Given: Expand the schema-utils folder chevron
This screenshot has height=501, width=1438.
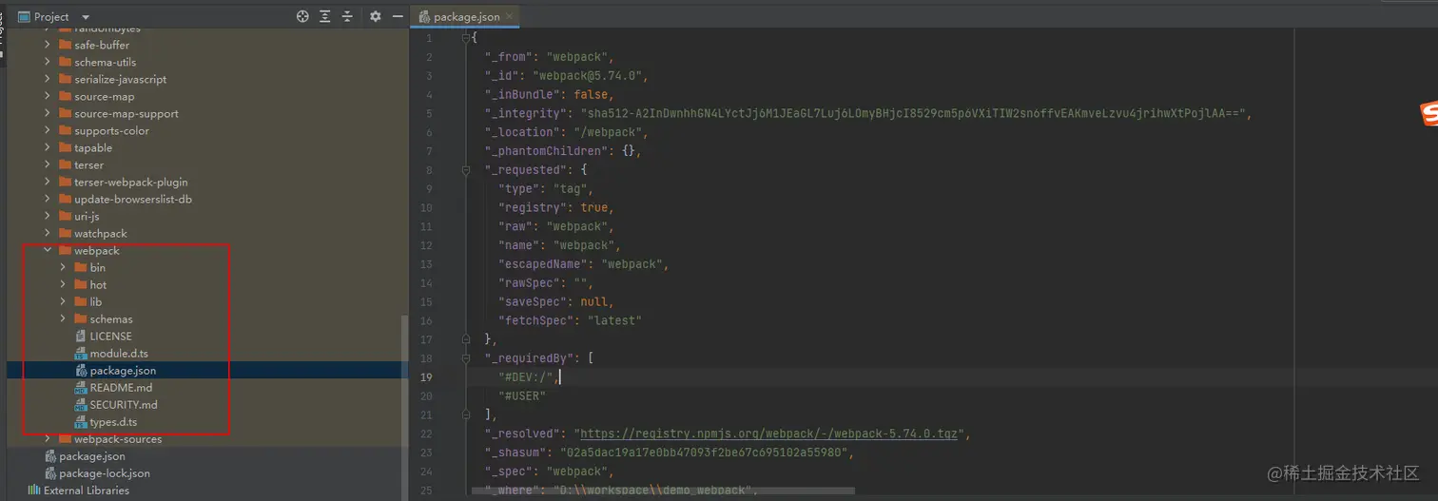Looking at the screenshot, I should click(48, 62).
